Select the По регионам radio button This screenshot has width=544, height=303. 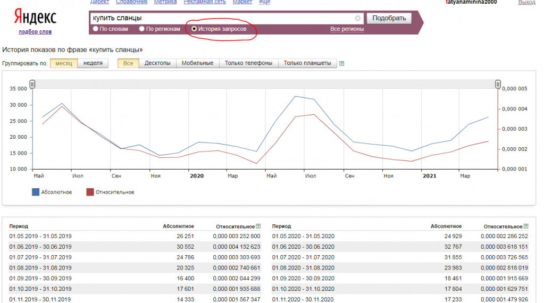tap(141, 29)
